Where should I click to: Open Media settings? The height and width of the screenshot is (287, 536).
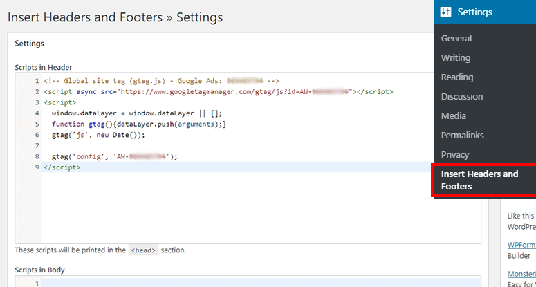(453, 115)
